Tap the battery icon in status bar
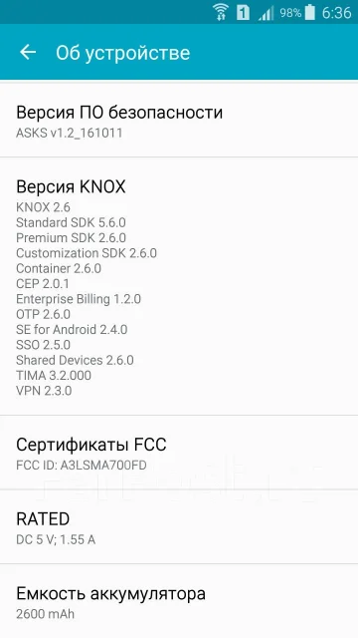Viewport: 358px width, 638px height. (310, 12)
